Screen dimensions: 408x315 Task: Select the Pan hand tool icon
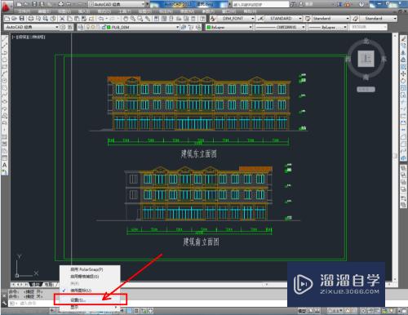click(126, 19)
